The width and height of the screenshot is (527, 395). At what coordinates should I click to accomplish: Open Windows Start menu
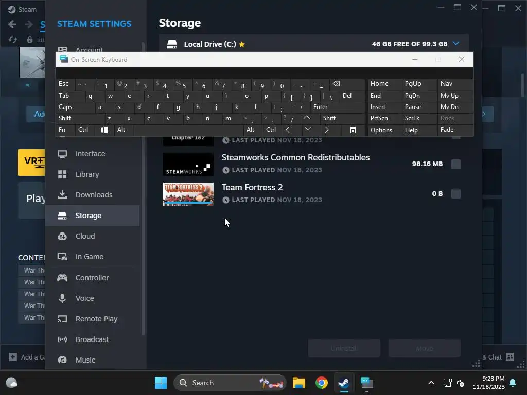pos(161,383)
